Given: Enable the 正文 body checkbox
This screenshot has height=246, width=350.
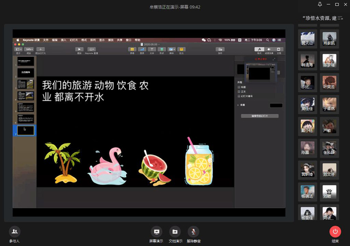Looking at the screenshot, I should [x=238, y=91].
